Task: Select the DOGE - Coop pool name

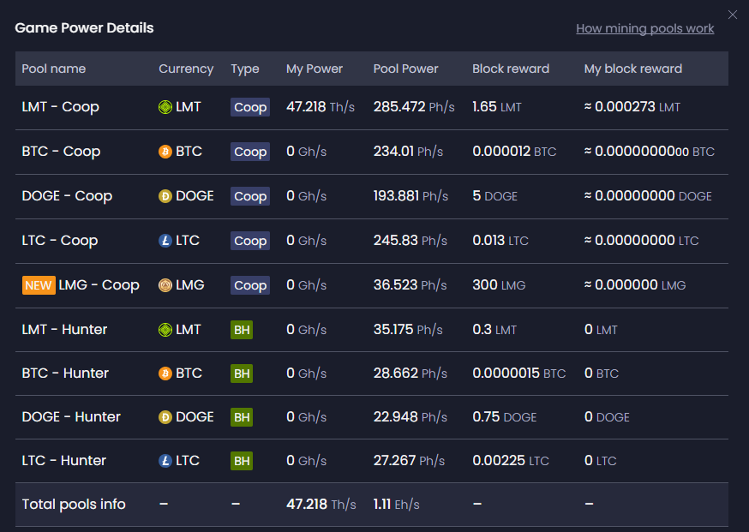Action: point(68,196)
